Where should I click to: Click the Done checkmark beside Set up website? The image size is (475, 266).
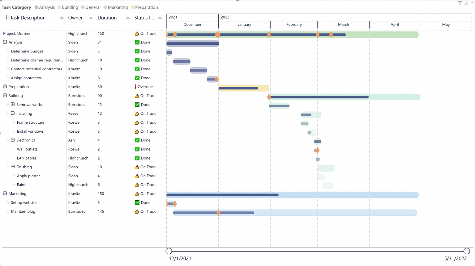tap(137, 202)
